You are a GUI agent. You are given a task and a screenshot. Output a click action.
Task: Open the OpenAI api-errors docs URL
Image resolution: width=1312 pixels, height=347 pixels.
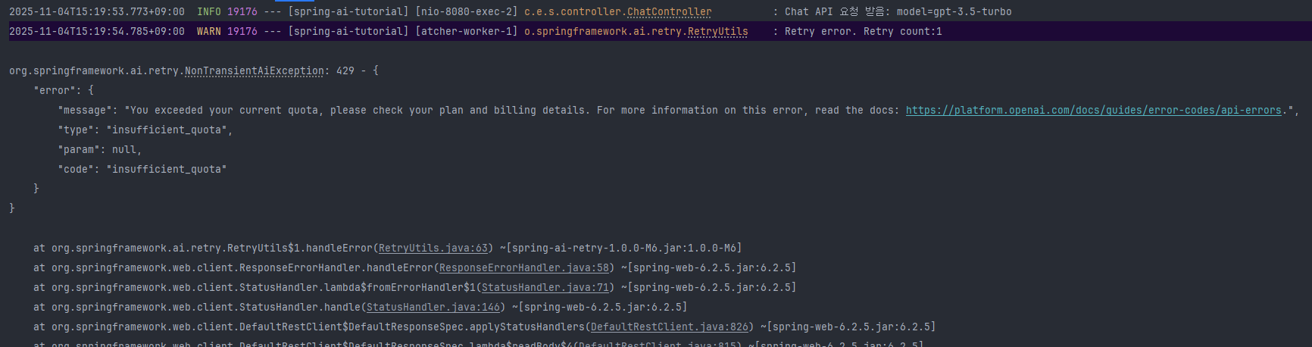click(x=1093, y=111)
